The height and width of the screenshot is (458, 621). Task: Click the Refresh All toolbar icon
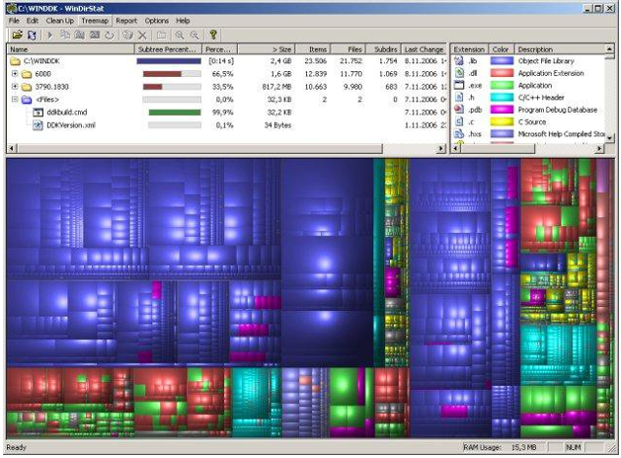(32, 34)
